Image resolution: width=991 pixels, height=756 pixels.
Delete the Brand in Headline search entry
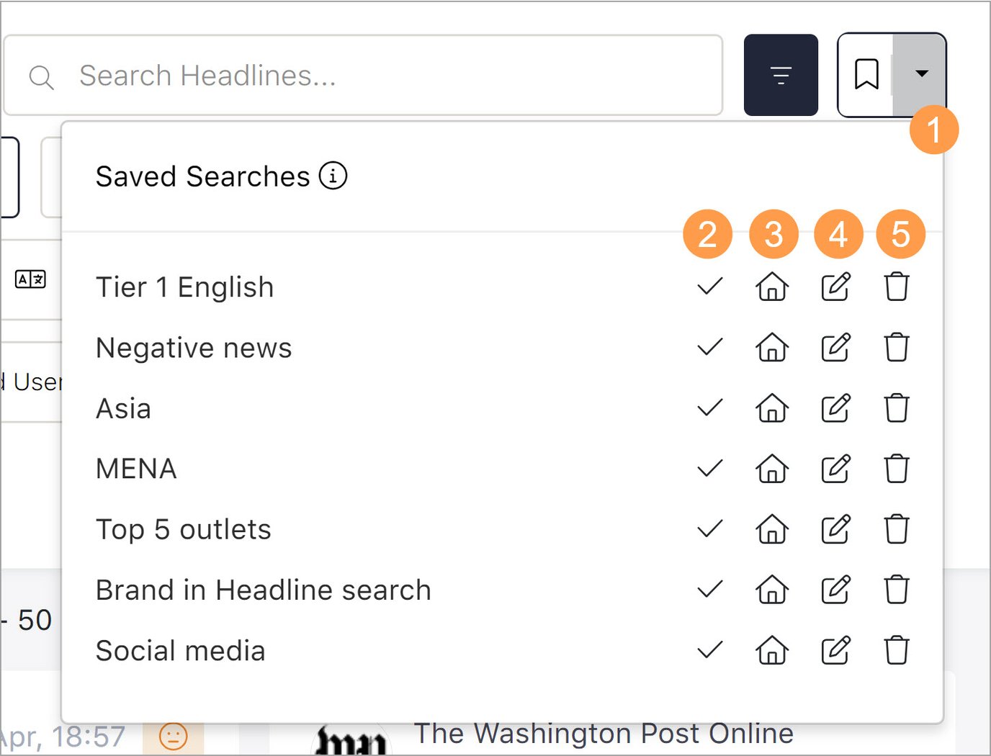click(x=897, y=590)
